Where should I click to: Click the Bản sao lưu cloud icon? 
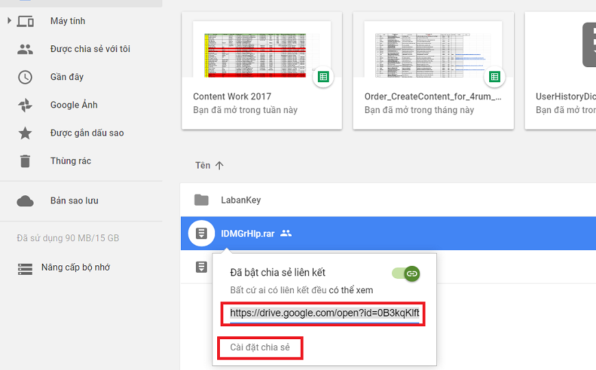click(25, 201)
